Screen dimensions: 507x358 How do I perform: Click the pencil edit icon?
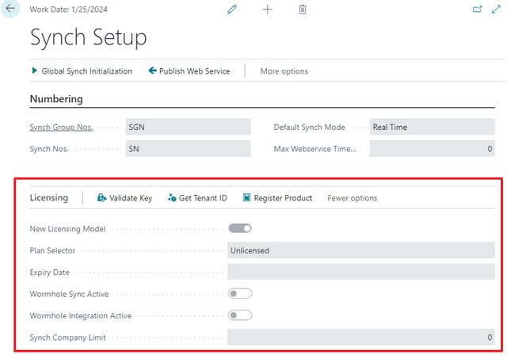coord(232,10)
